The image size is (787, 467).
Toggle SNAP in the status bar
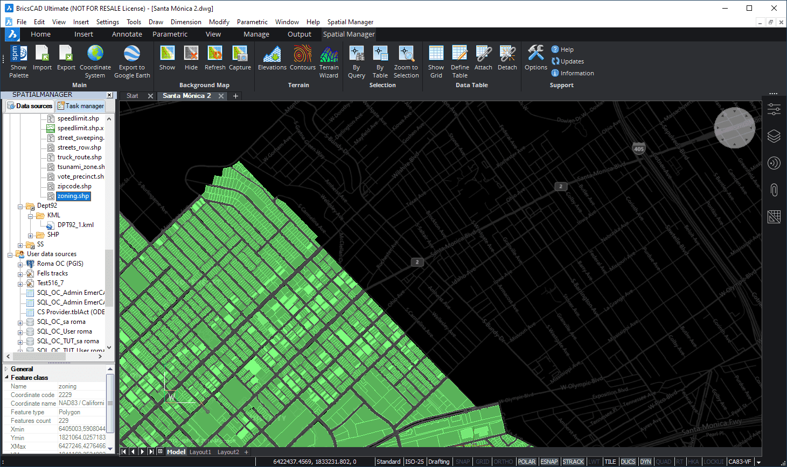[x=463, y=462]
